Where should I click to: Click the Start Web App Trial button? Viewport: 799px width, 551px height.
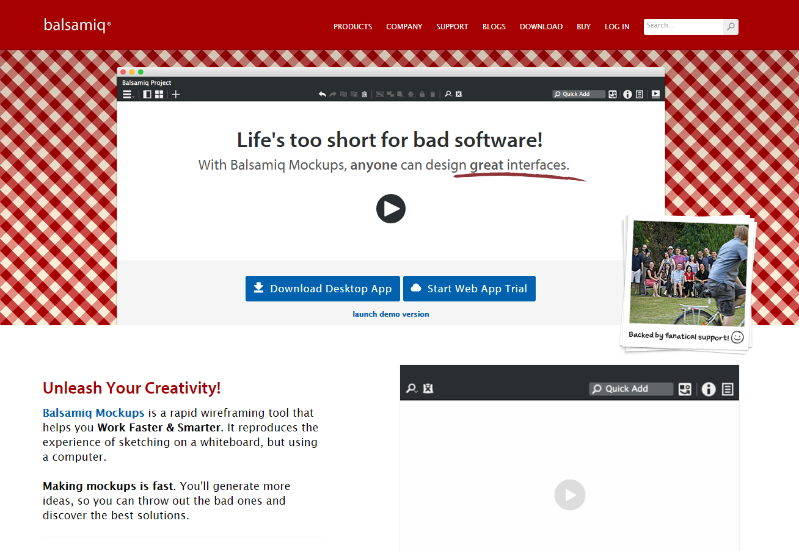(469, 289)
